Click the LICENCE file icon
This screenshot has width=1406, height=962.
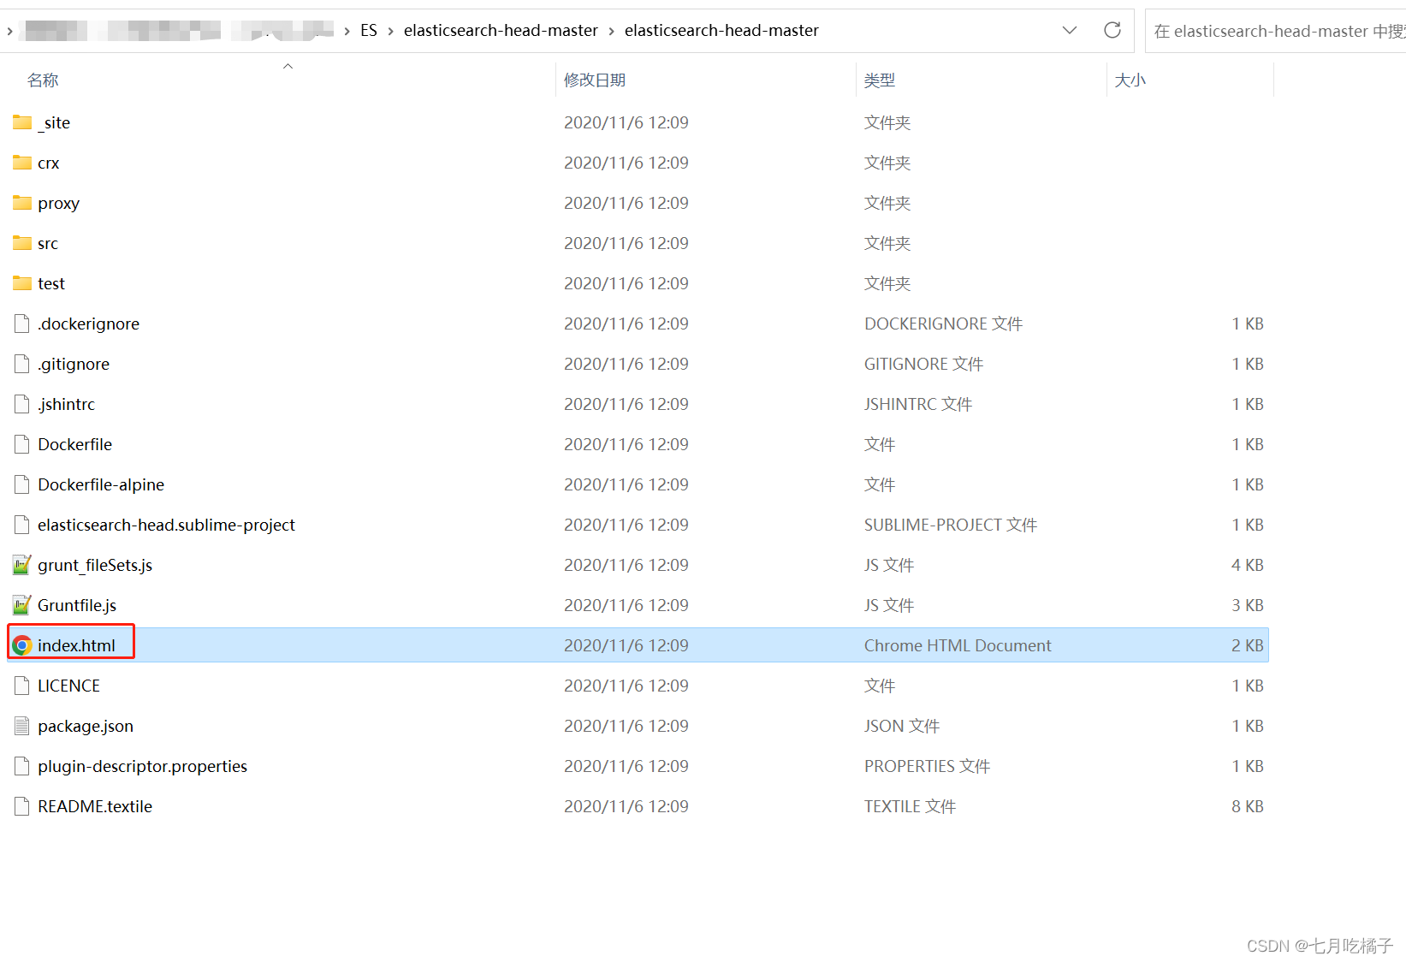[22, 686]
